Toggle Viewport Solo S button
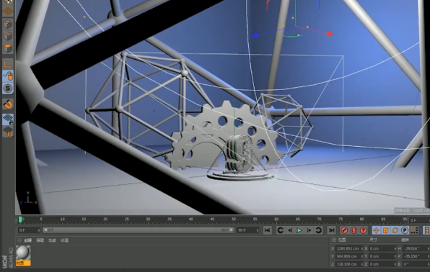Image resolution: width=430 pixels, height=272 pixels. click(x=8, y=89)
